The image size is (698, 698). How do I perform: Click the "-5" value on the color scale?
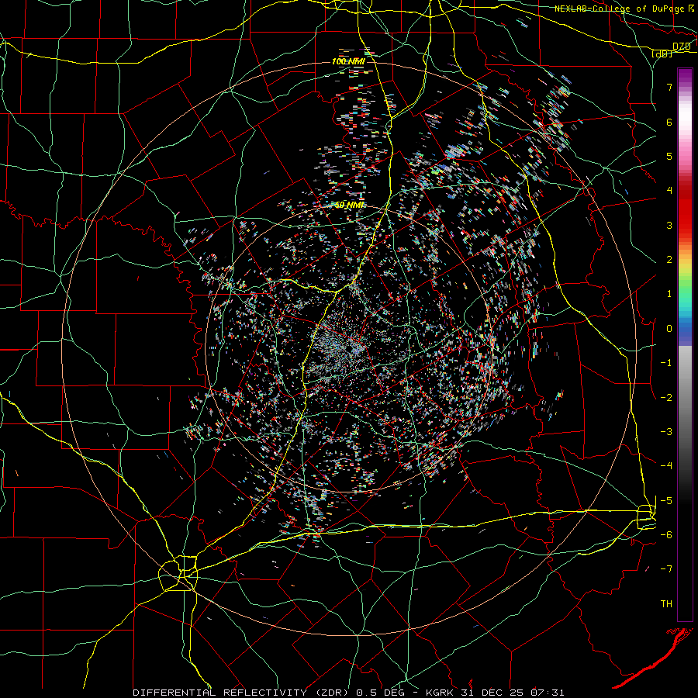pos(666,500)
